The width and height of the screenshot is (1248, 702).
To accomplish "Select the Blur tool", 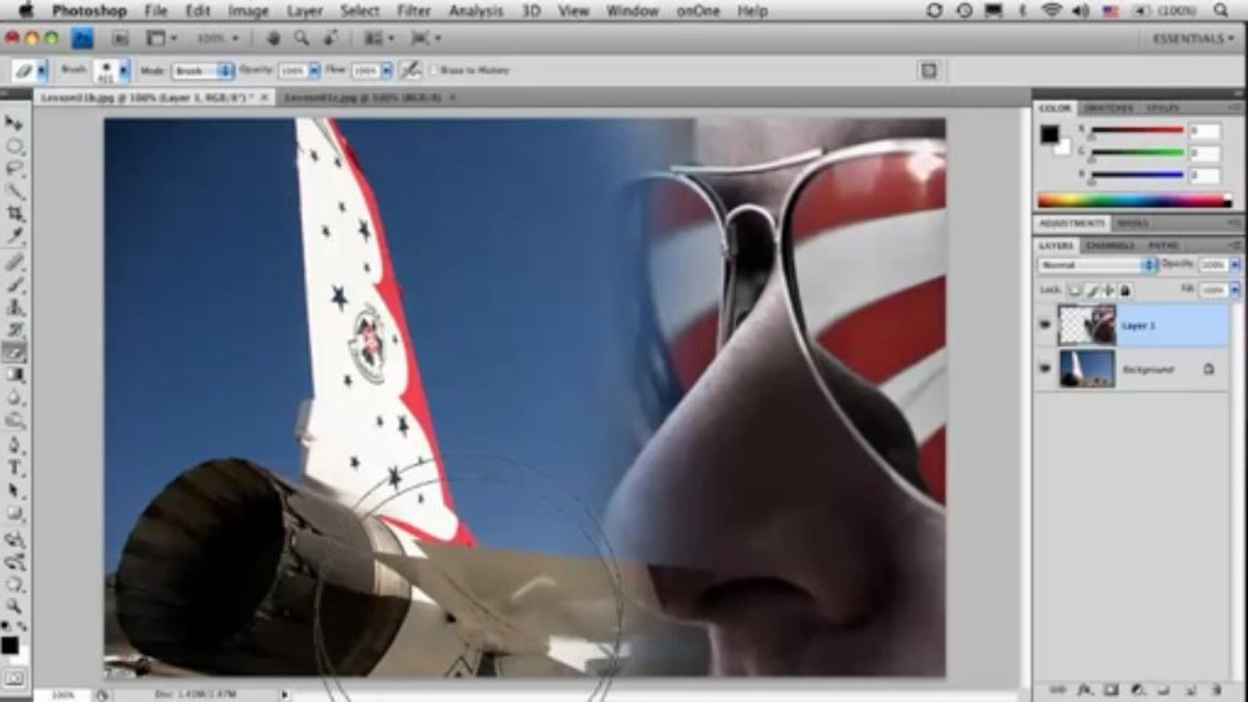I will pos(14,398).
